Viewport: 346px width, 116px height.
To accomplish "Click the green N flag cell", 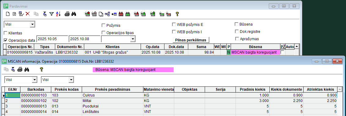I will point(229,52).
